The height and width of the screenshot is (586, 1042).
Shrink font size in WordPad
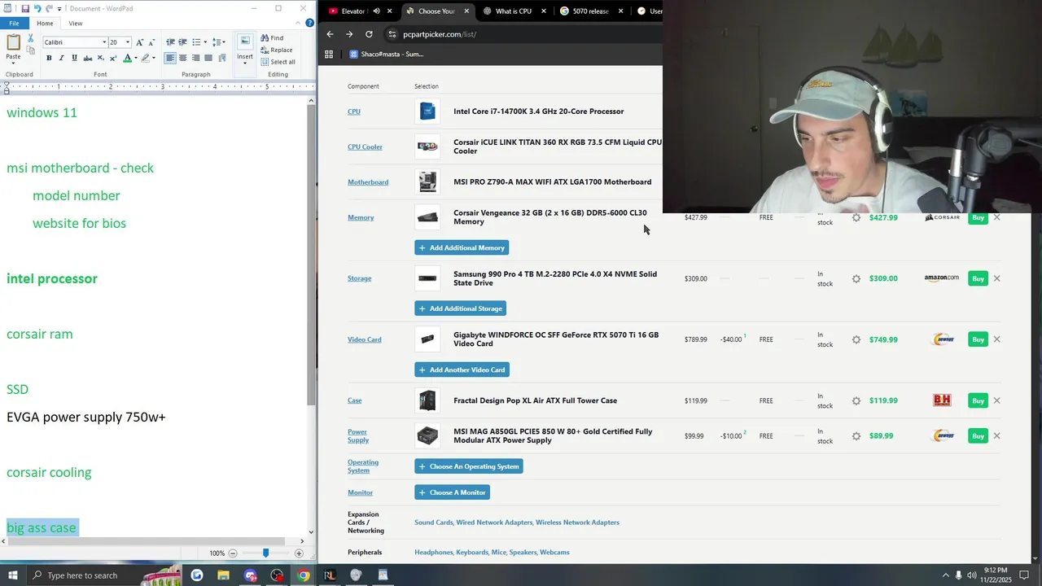point(151,42)
